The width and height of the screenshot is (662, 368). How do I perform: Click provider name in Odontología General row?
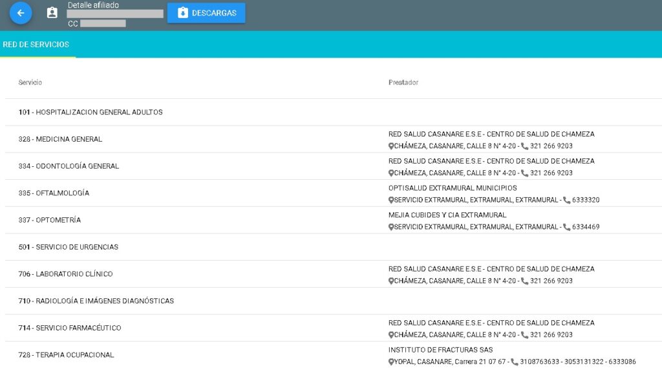(x=491, y=161)
